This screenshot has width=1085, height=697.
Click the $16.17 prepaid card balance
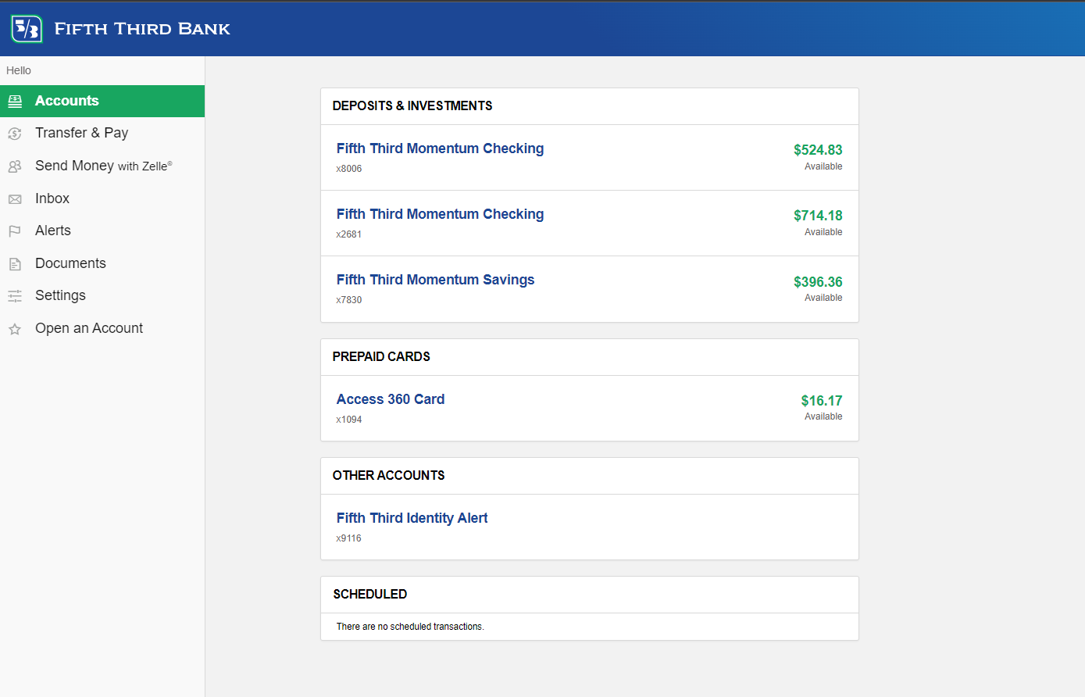(x=822, y=401)
